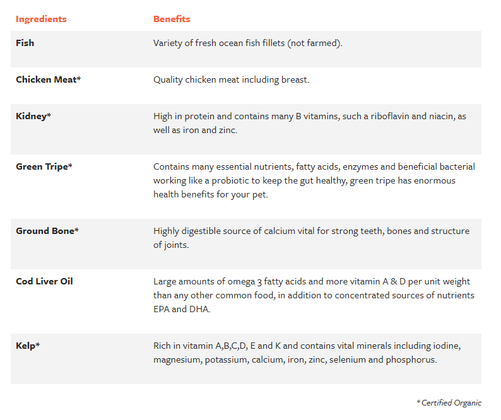This screenshot has width=501, height=420.
Task: Click the Quality chicken meat description text
Action: click(232, 80)
